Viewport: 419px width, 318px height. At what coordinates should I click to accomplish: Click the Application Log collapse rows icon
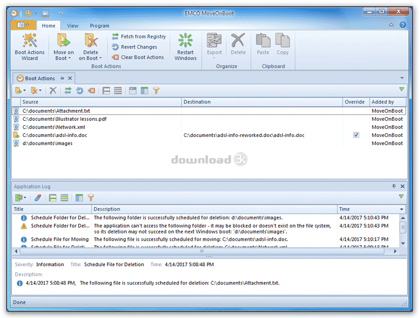(x=64, y=198)
